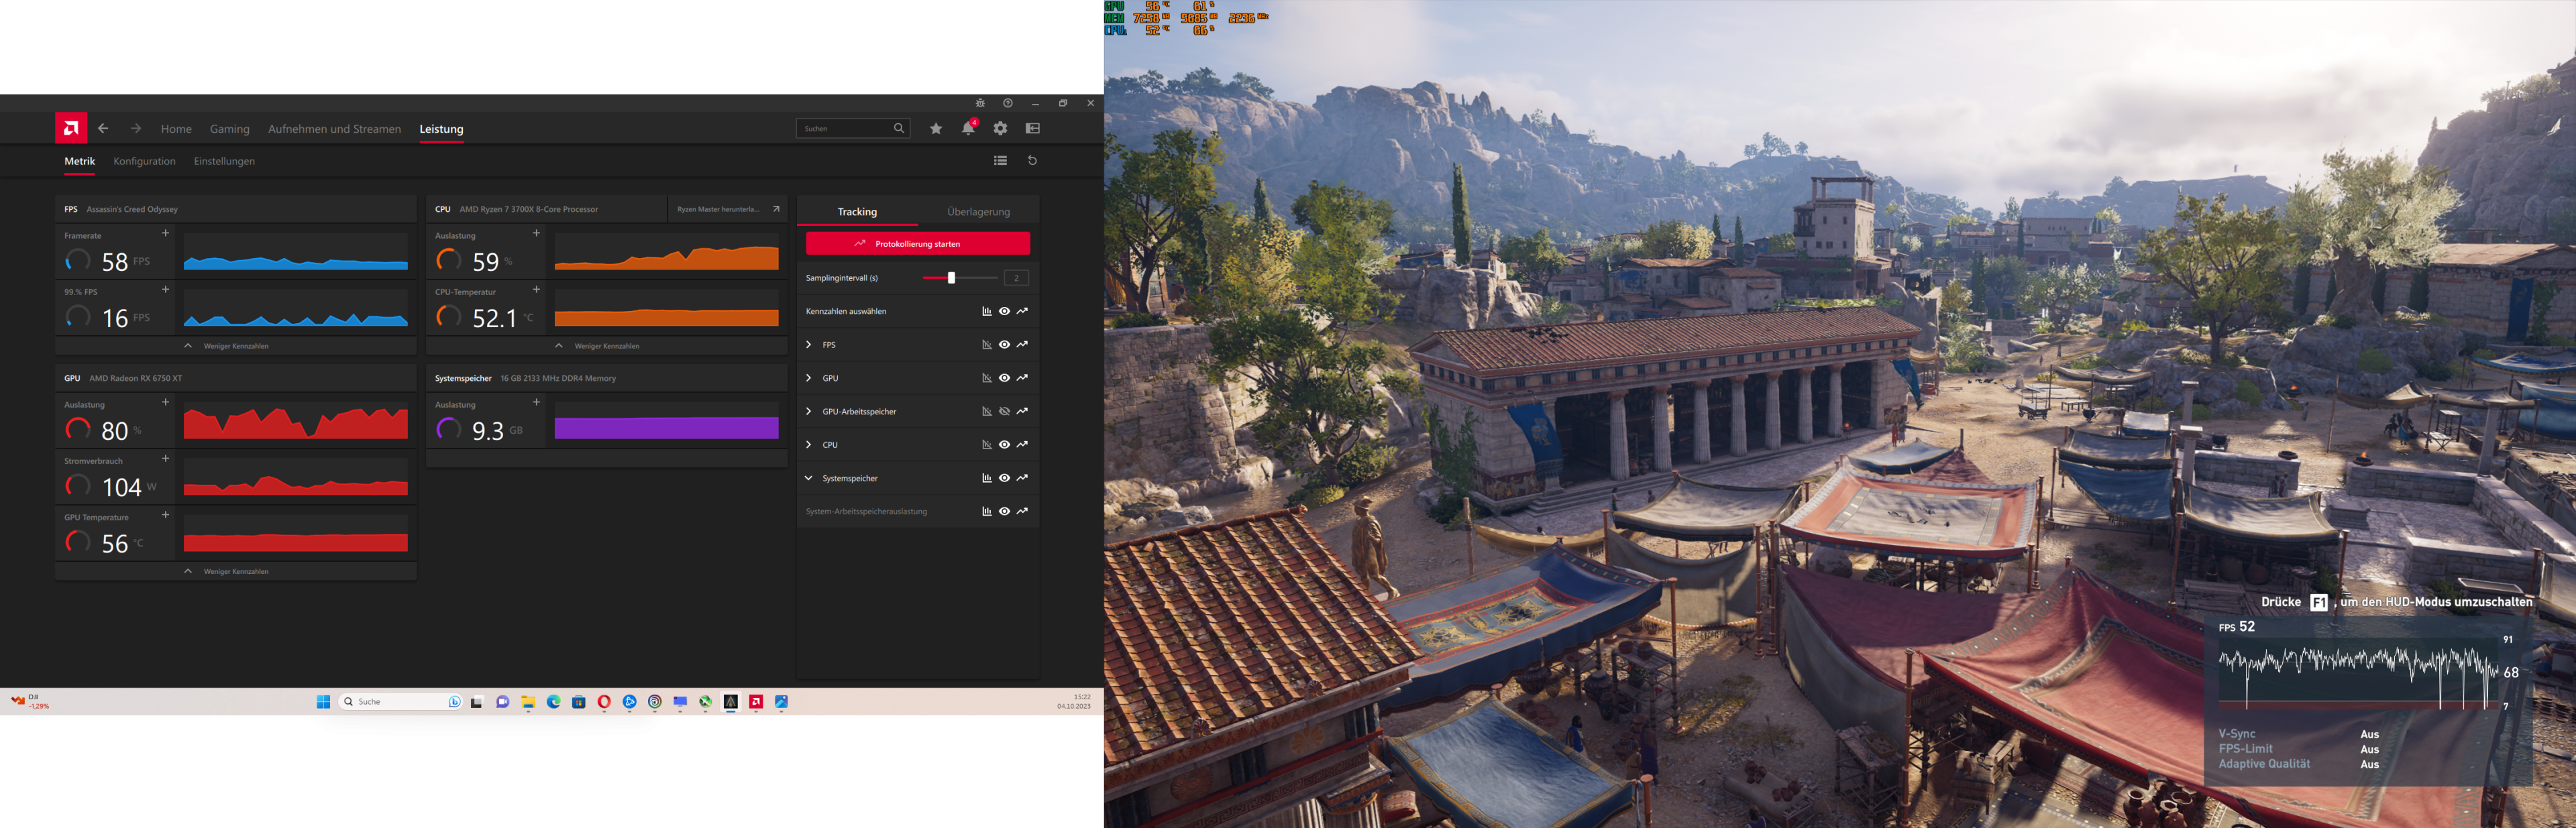Click Ryzen Master herunterladen link

tap(718, 209)
